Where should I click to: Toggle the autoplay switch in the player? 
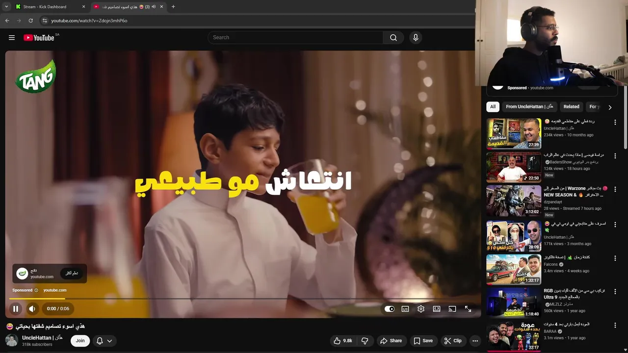click(x=390, y=309)
